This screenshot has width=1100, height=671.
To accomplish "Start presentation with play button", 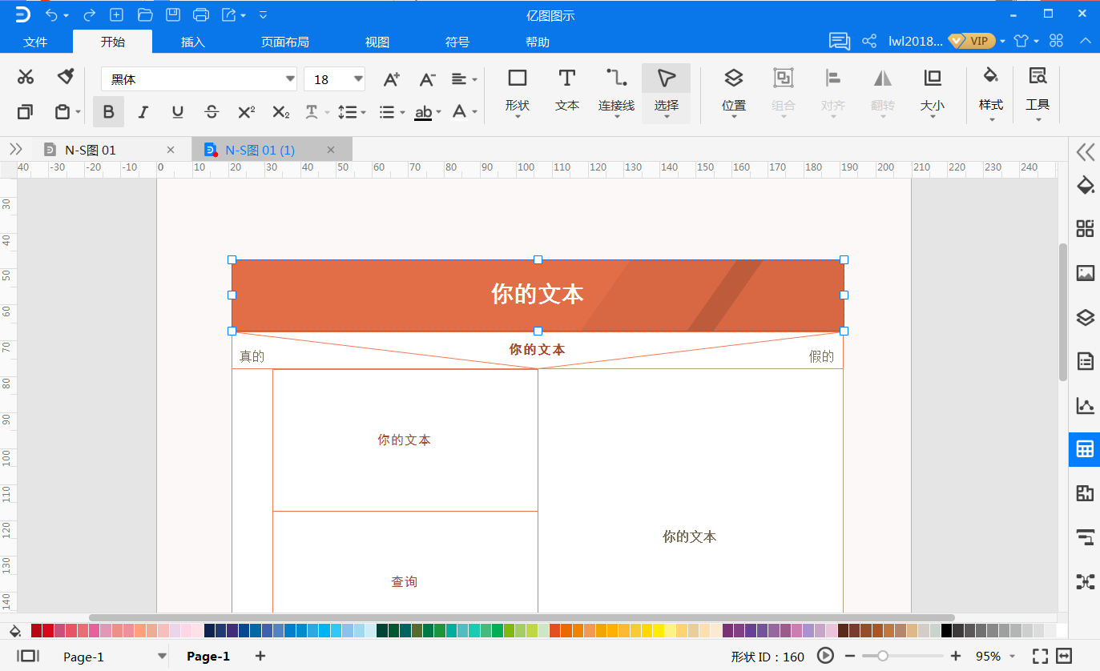I will 825,657.
